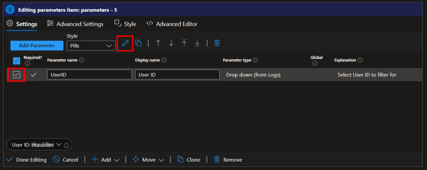
Task: Move parameter up with the up arrow
Action: click(x=158, y=43)
